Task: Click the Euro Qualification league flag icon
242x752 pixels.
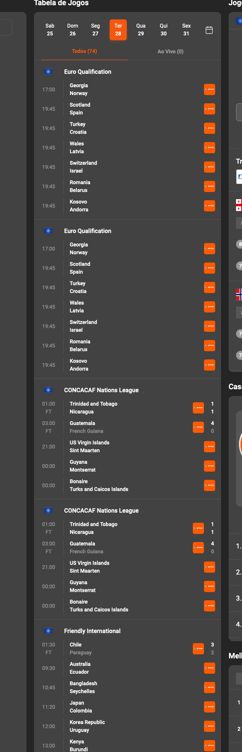Action: pos(48,72)
